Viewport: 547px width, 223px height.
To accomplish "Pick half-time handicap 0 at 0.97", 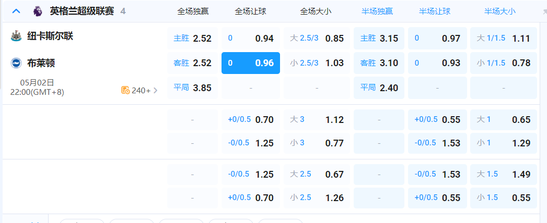I will (437, 38).
